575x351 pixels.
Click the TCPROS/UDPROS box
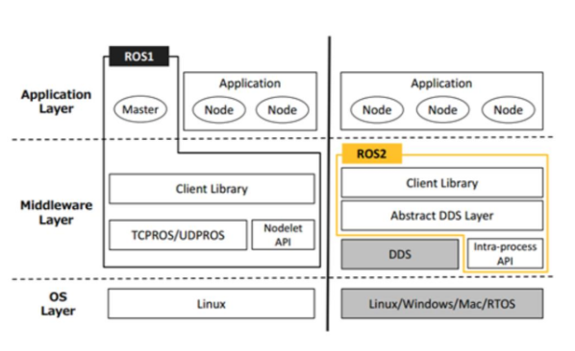pyautogui.click(x=178, y=235)
